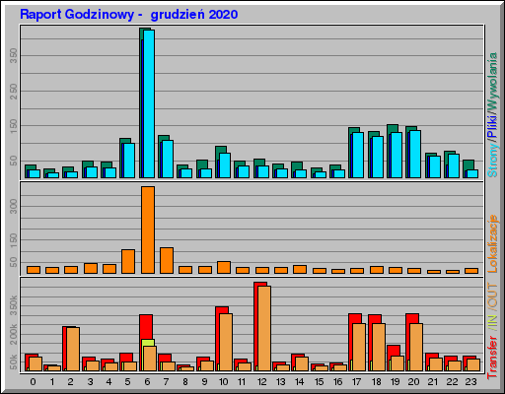Click the "200k" y-axis value of Transfer chart
505x394 pixels.
point(14,334)
